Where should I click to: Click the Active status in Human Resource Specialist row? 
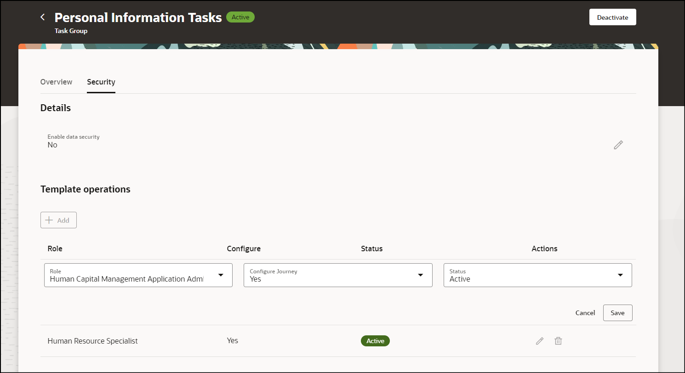(375, 341)
